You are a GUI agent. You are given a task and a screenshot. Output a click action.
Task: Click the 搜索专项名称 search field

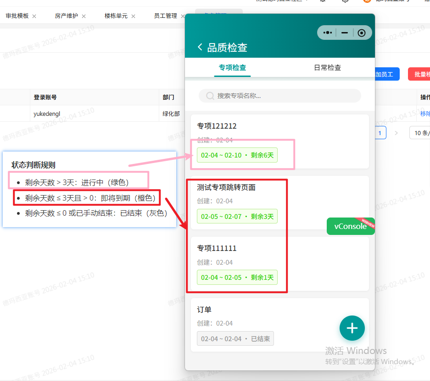click(x=280, y=96)
